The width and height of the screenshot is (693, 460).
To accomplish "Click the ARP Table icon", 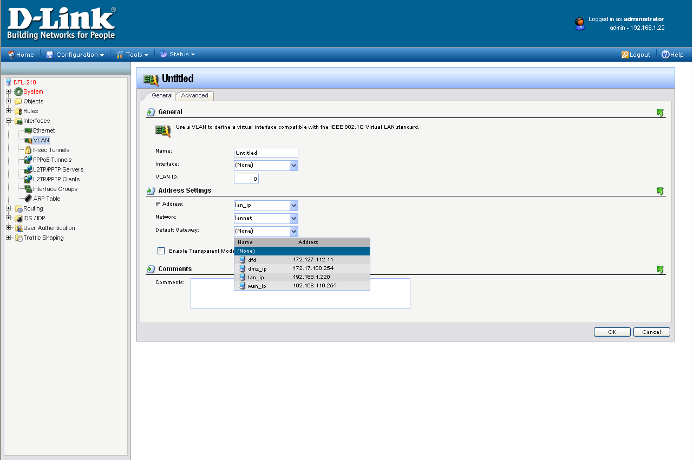I will tap(28, 199).
